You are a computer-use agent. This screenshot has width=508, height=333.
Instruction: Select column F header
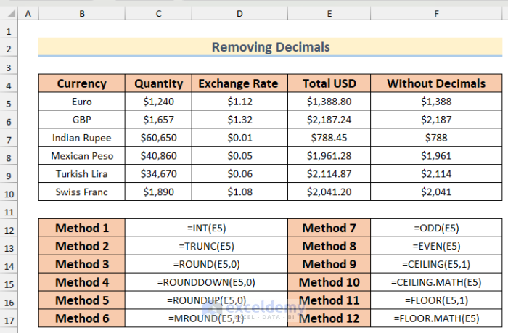pos(436,14)
